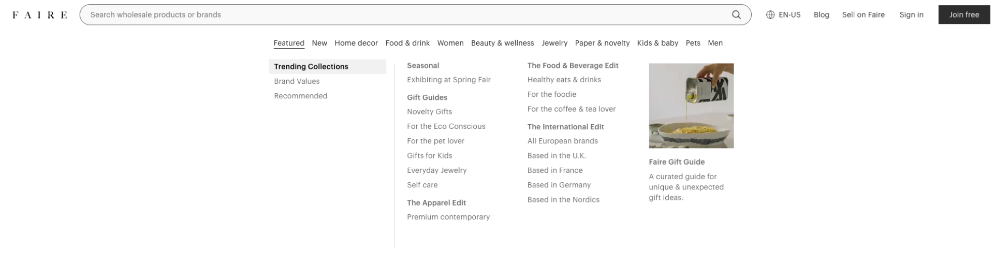Open the Sell on Faire link
Screen dimensions: 994x264
[863, 15]
